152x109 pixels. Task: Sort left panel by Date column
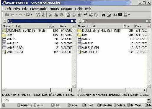(x=66, y=26)
